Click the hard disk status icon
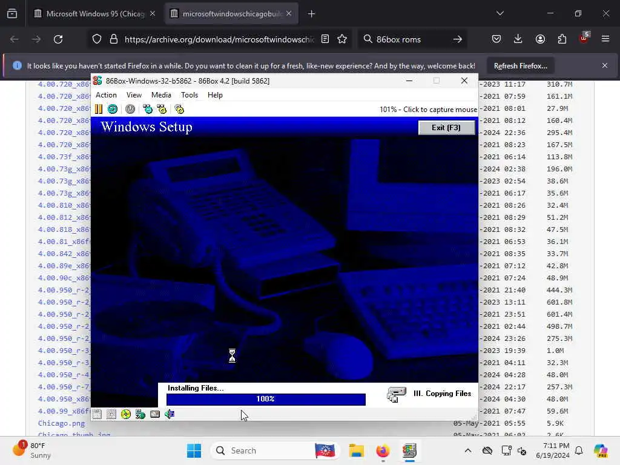This screenshot has width=620, height=465. pos(155,414)
